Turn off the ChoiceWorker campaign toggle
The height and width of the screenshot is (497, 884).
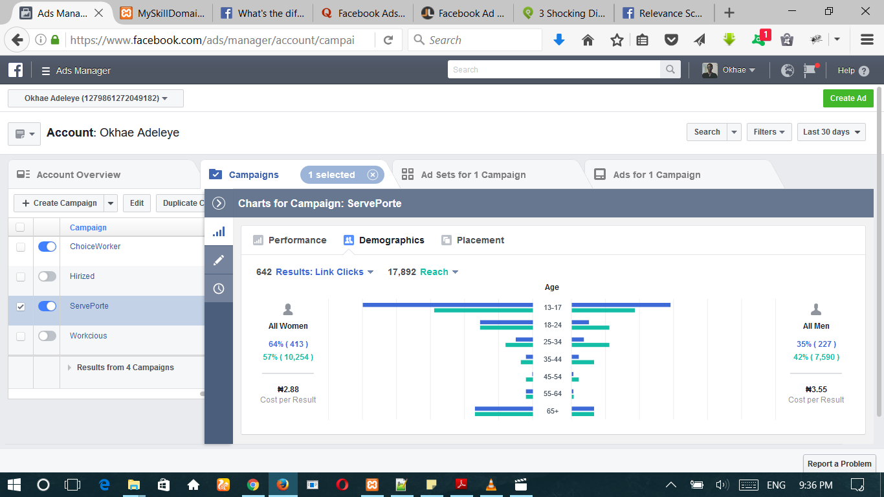click(x=47, y=247)
